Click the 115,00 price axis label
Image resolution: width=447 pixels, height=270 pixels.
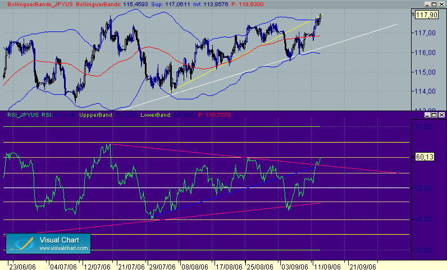coord(425,72)
